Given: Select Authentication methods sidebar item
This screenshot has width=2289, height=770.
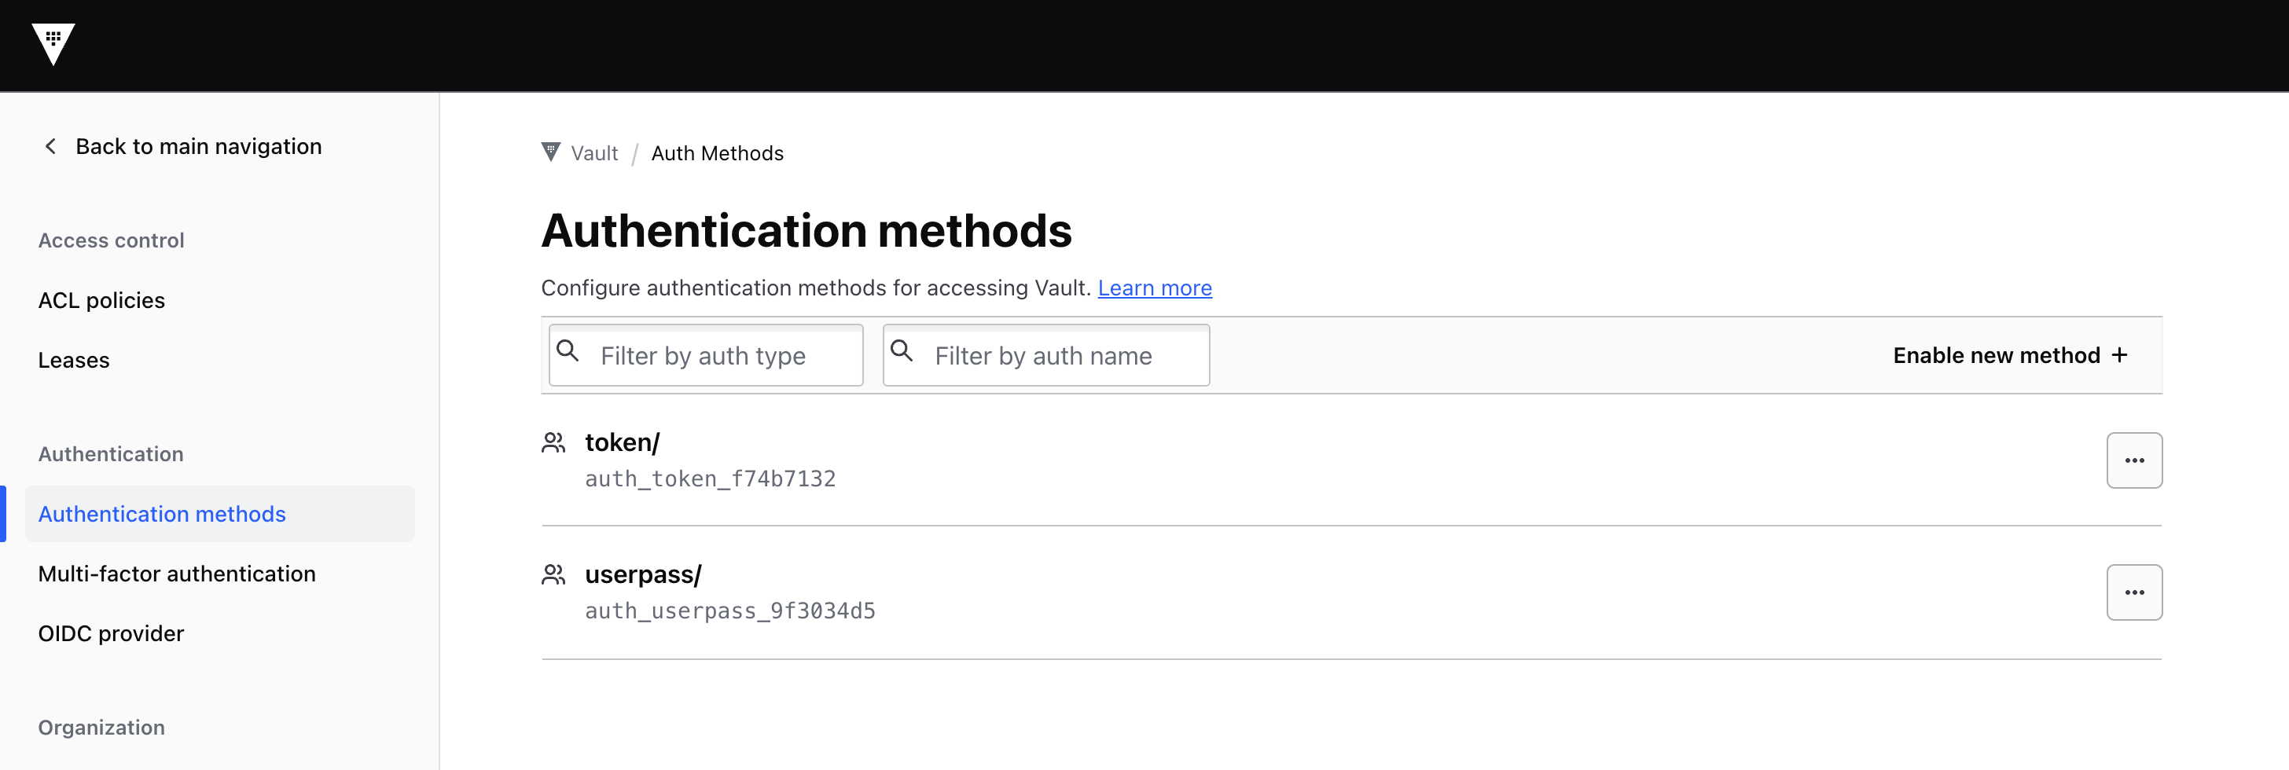Looking at the screenshot, I should [219, 513].
